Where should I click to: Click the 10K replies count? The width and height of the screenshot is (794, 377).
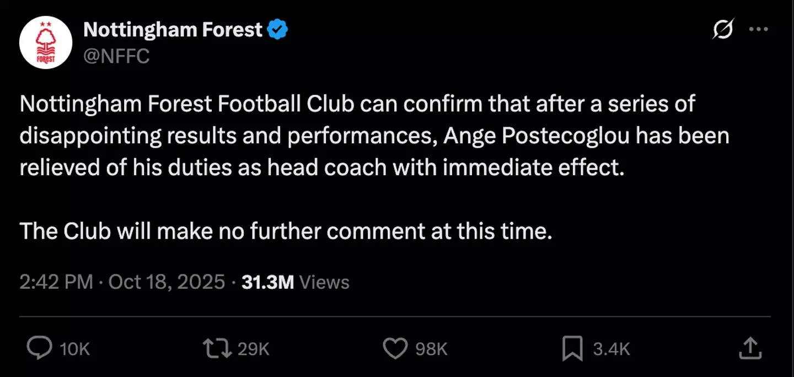point(74,348)
